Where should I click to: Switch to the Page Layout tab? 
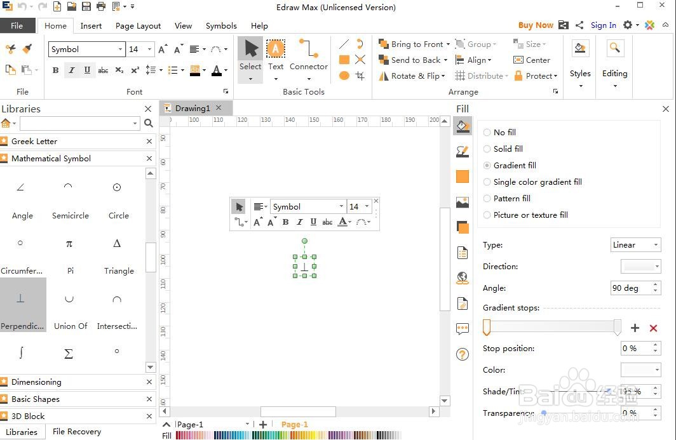[x=138, y=26]
